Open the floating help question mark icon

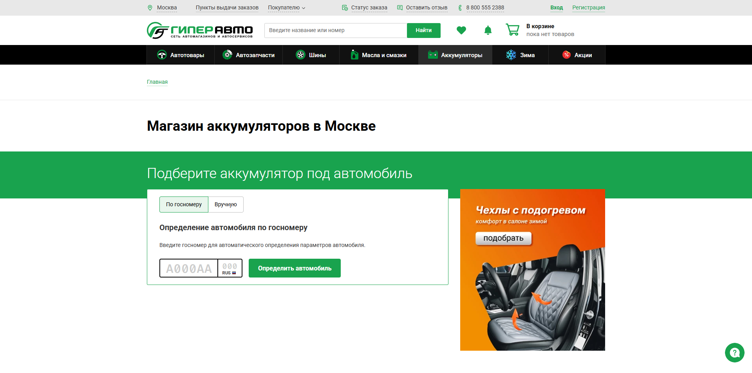(x=734, y=353)
